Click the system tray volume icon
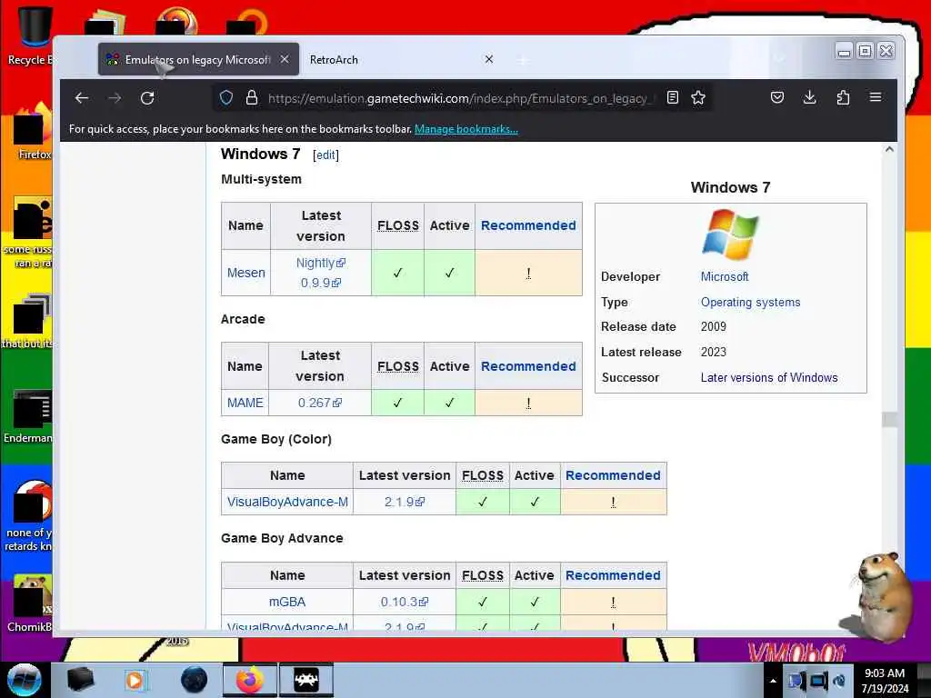 [839, 681]
